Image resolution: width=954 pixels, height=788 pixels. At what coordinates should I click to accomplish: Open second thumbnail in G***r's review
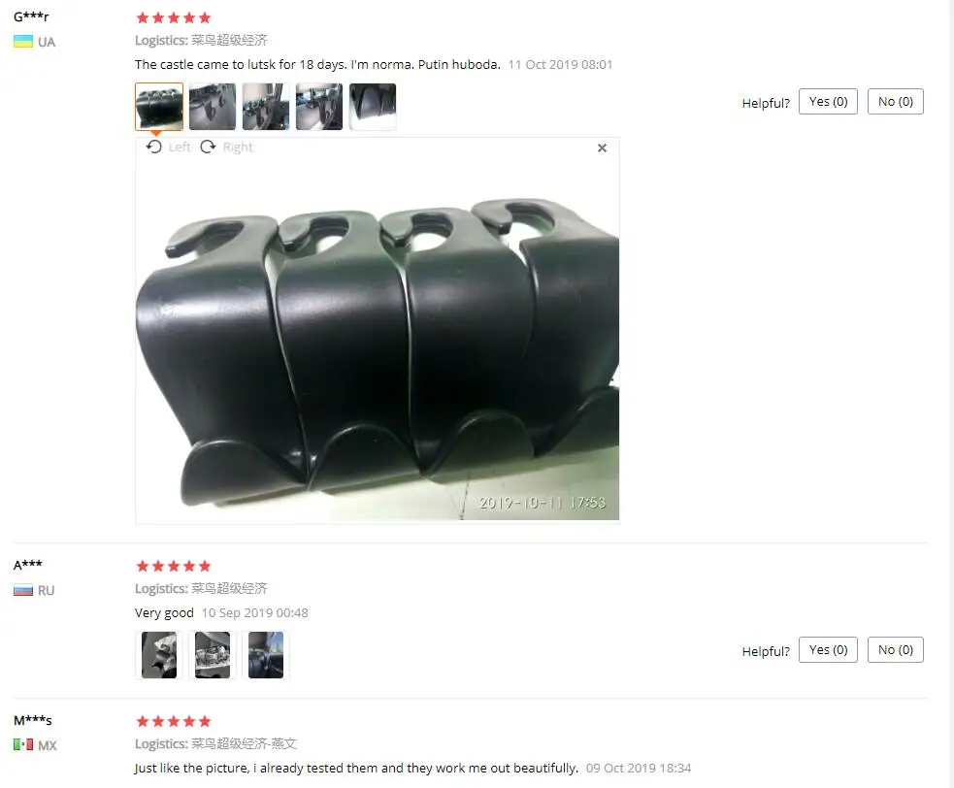tap(213, 107)
